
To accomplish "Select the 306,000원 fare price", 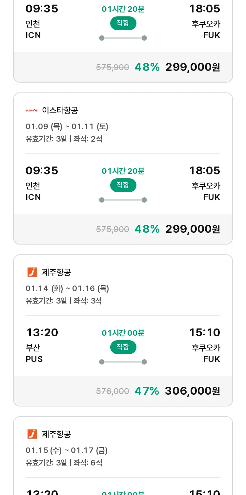I will [x=192, y=391].
